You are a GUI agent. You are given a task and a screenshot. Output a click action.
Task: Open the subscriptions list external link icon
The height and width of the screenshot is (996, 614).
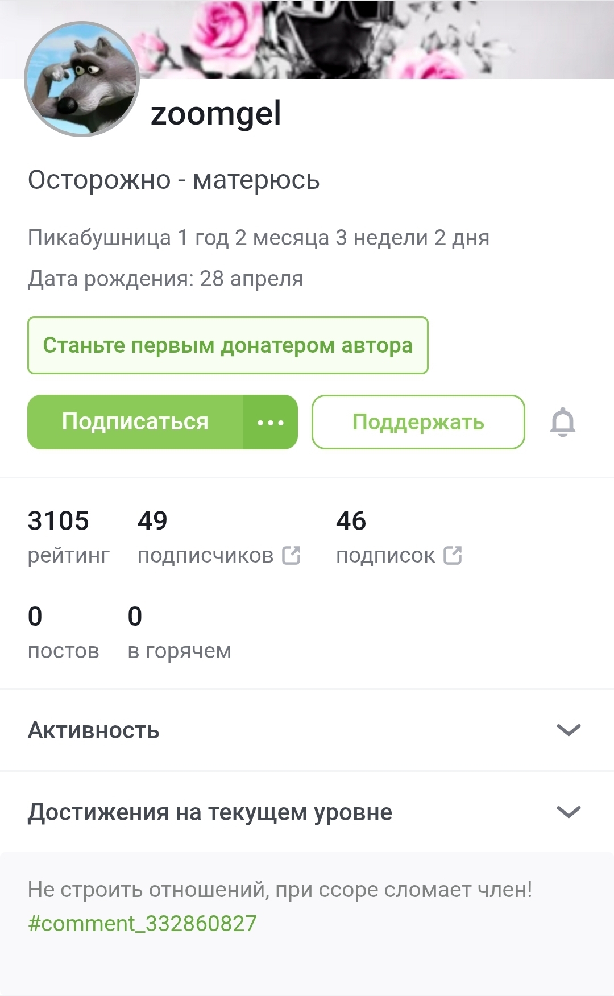tap(453, 555)
